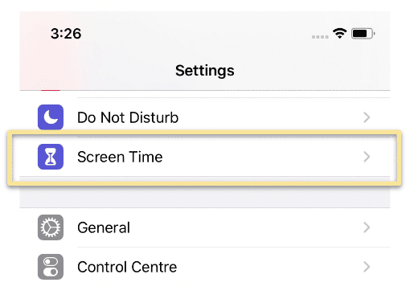Tap the cellular signal dots
The width and height of the screenshot is (410, 303).
pyautogui.click(x=320, y=37)
